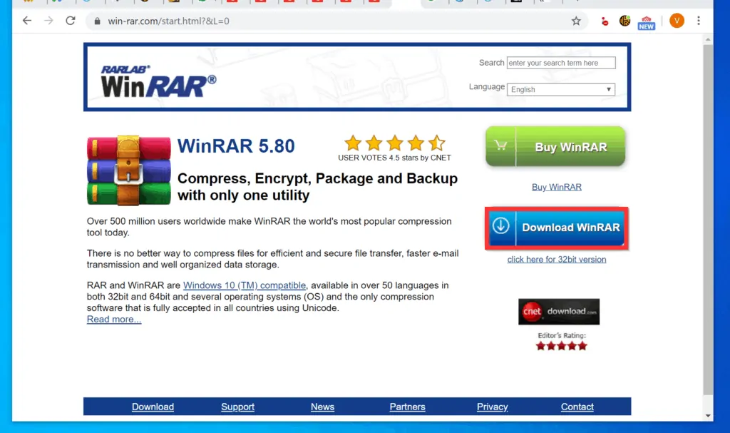This screenshot has width=730, height=433.
Task: Click inside the search term input field
Action: coord(560,63)
